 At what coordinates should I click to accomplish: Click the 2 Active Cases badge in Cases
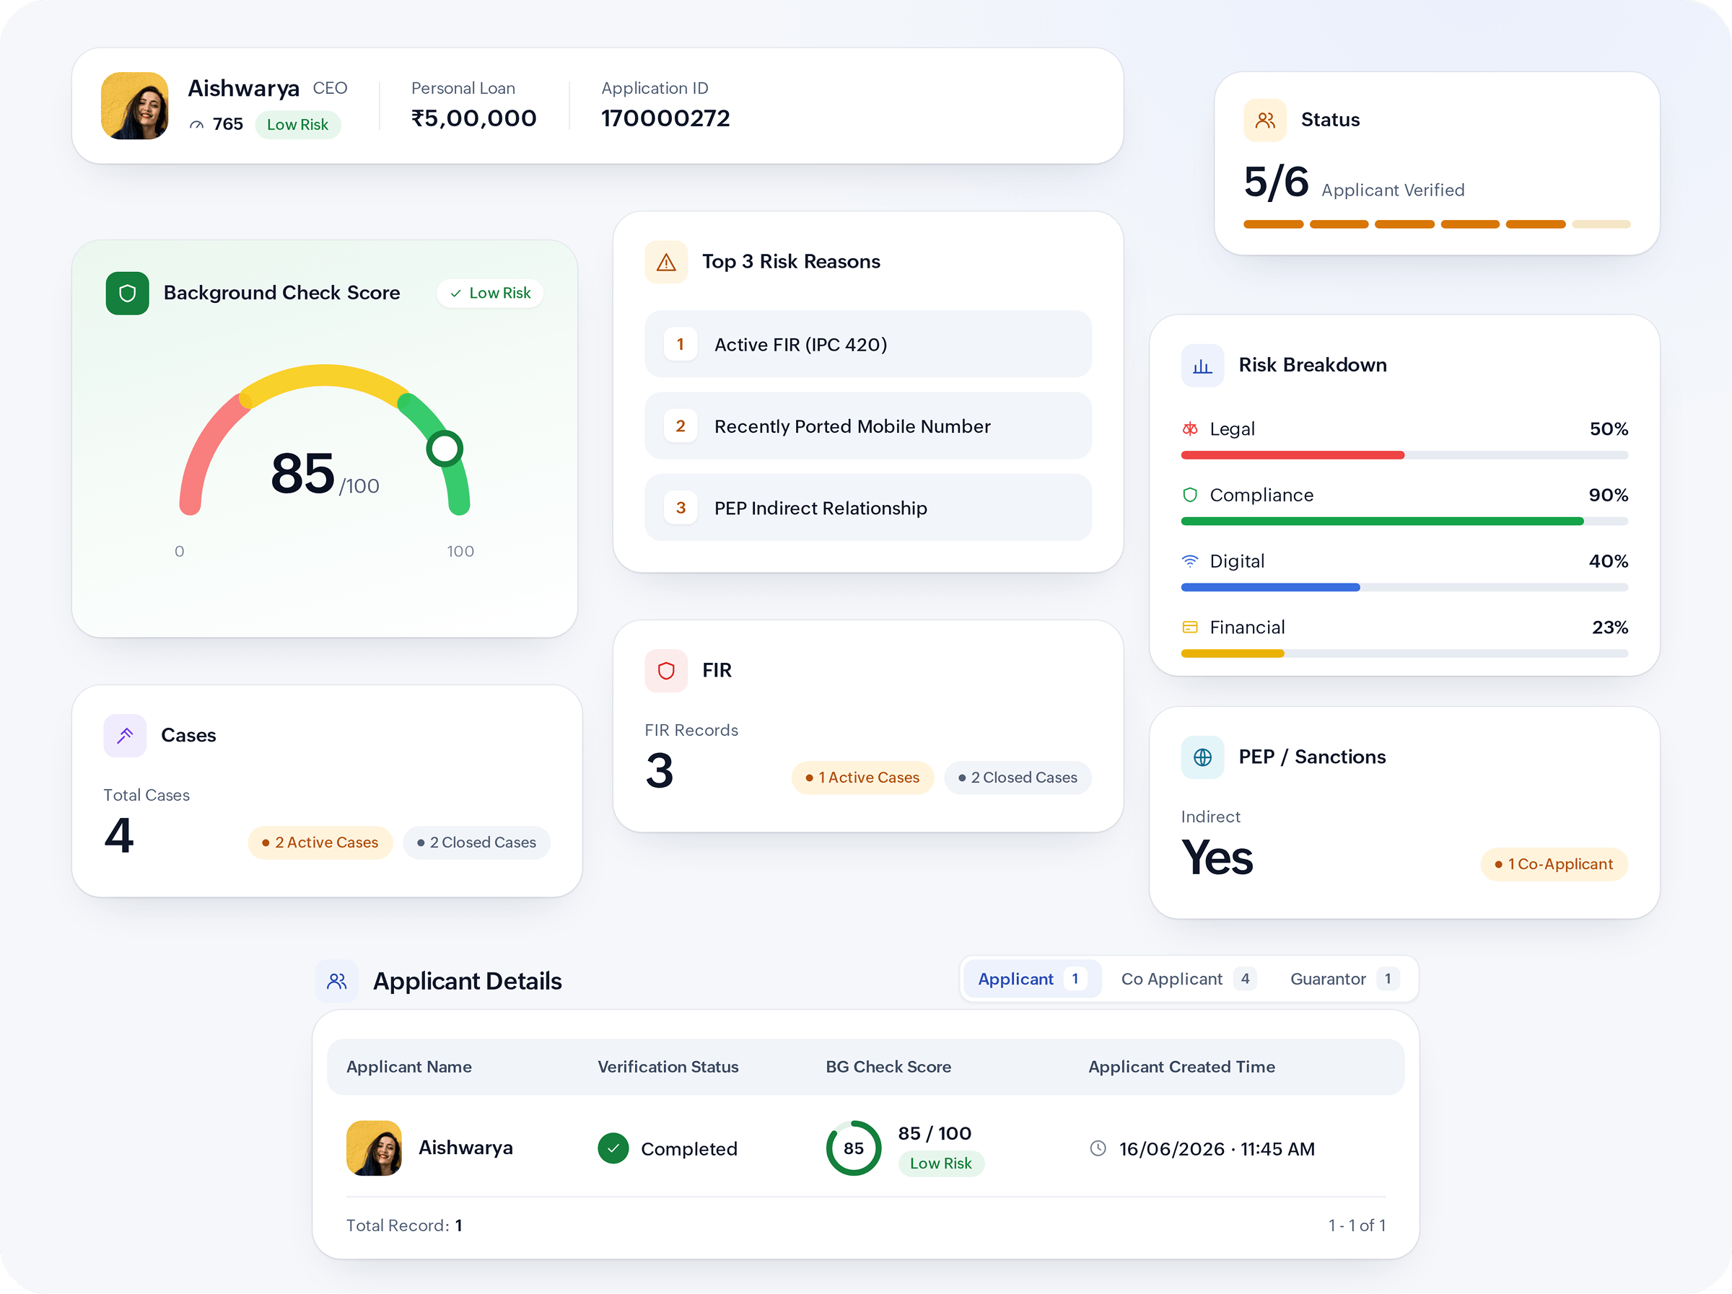tap(320, 842)
